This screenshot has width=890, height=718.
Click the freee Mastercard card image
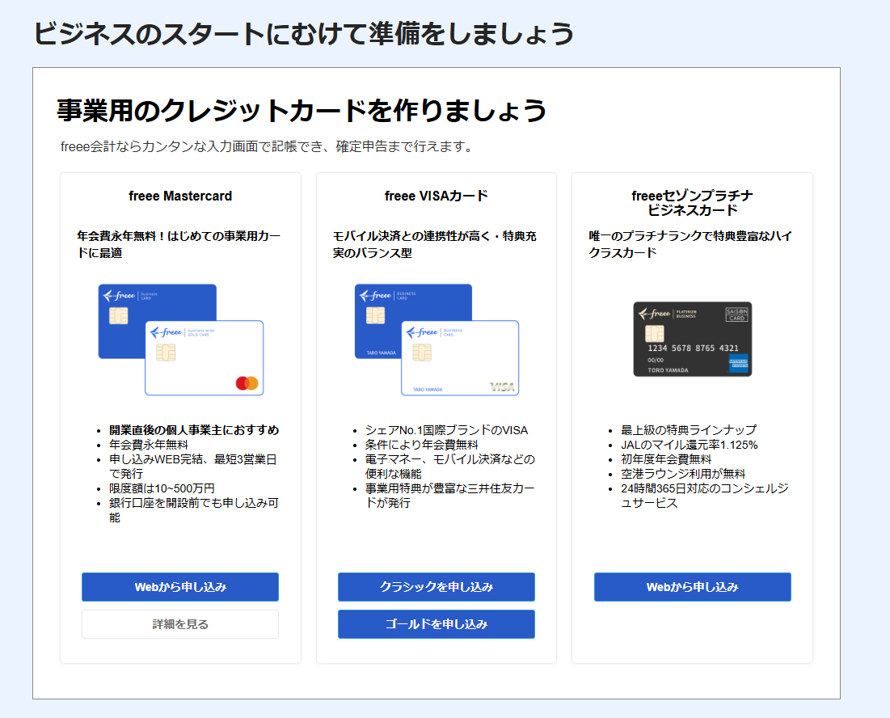point(181,340)
